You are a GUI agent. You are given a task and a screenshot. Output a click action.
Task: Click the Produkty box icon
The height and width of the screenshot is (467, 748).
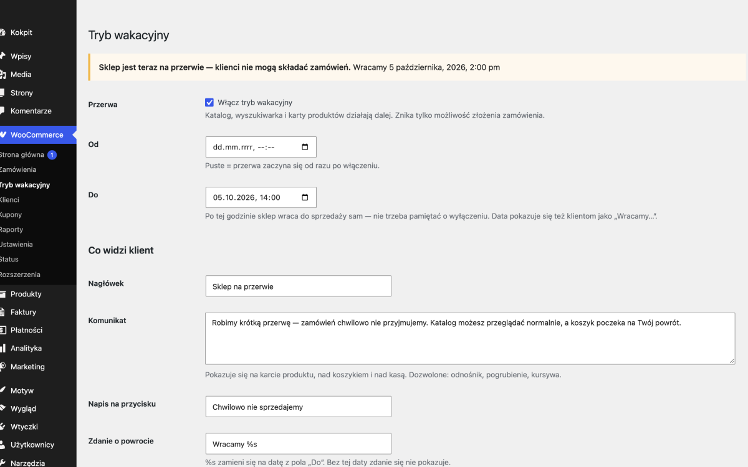pyautogui.click(x=2, y=294)
